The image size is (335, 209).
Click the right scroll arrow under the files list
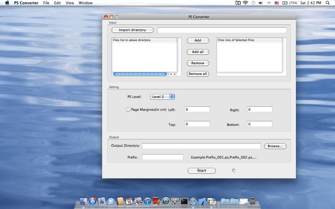175,74
